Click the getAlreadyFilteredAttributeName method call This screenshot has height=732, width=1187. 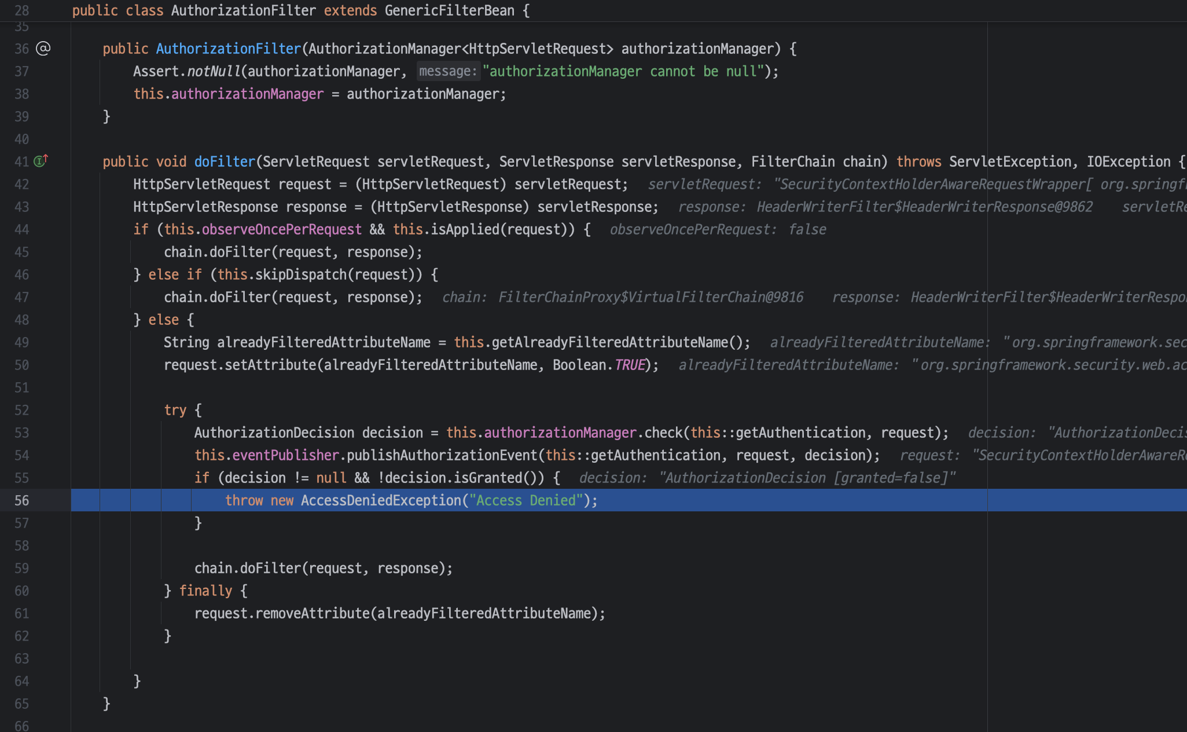click(x=609, y=342)
